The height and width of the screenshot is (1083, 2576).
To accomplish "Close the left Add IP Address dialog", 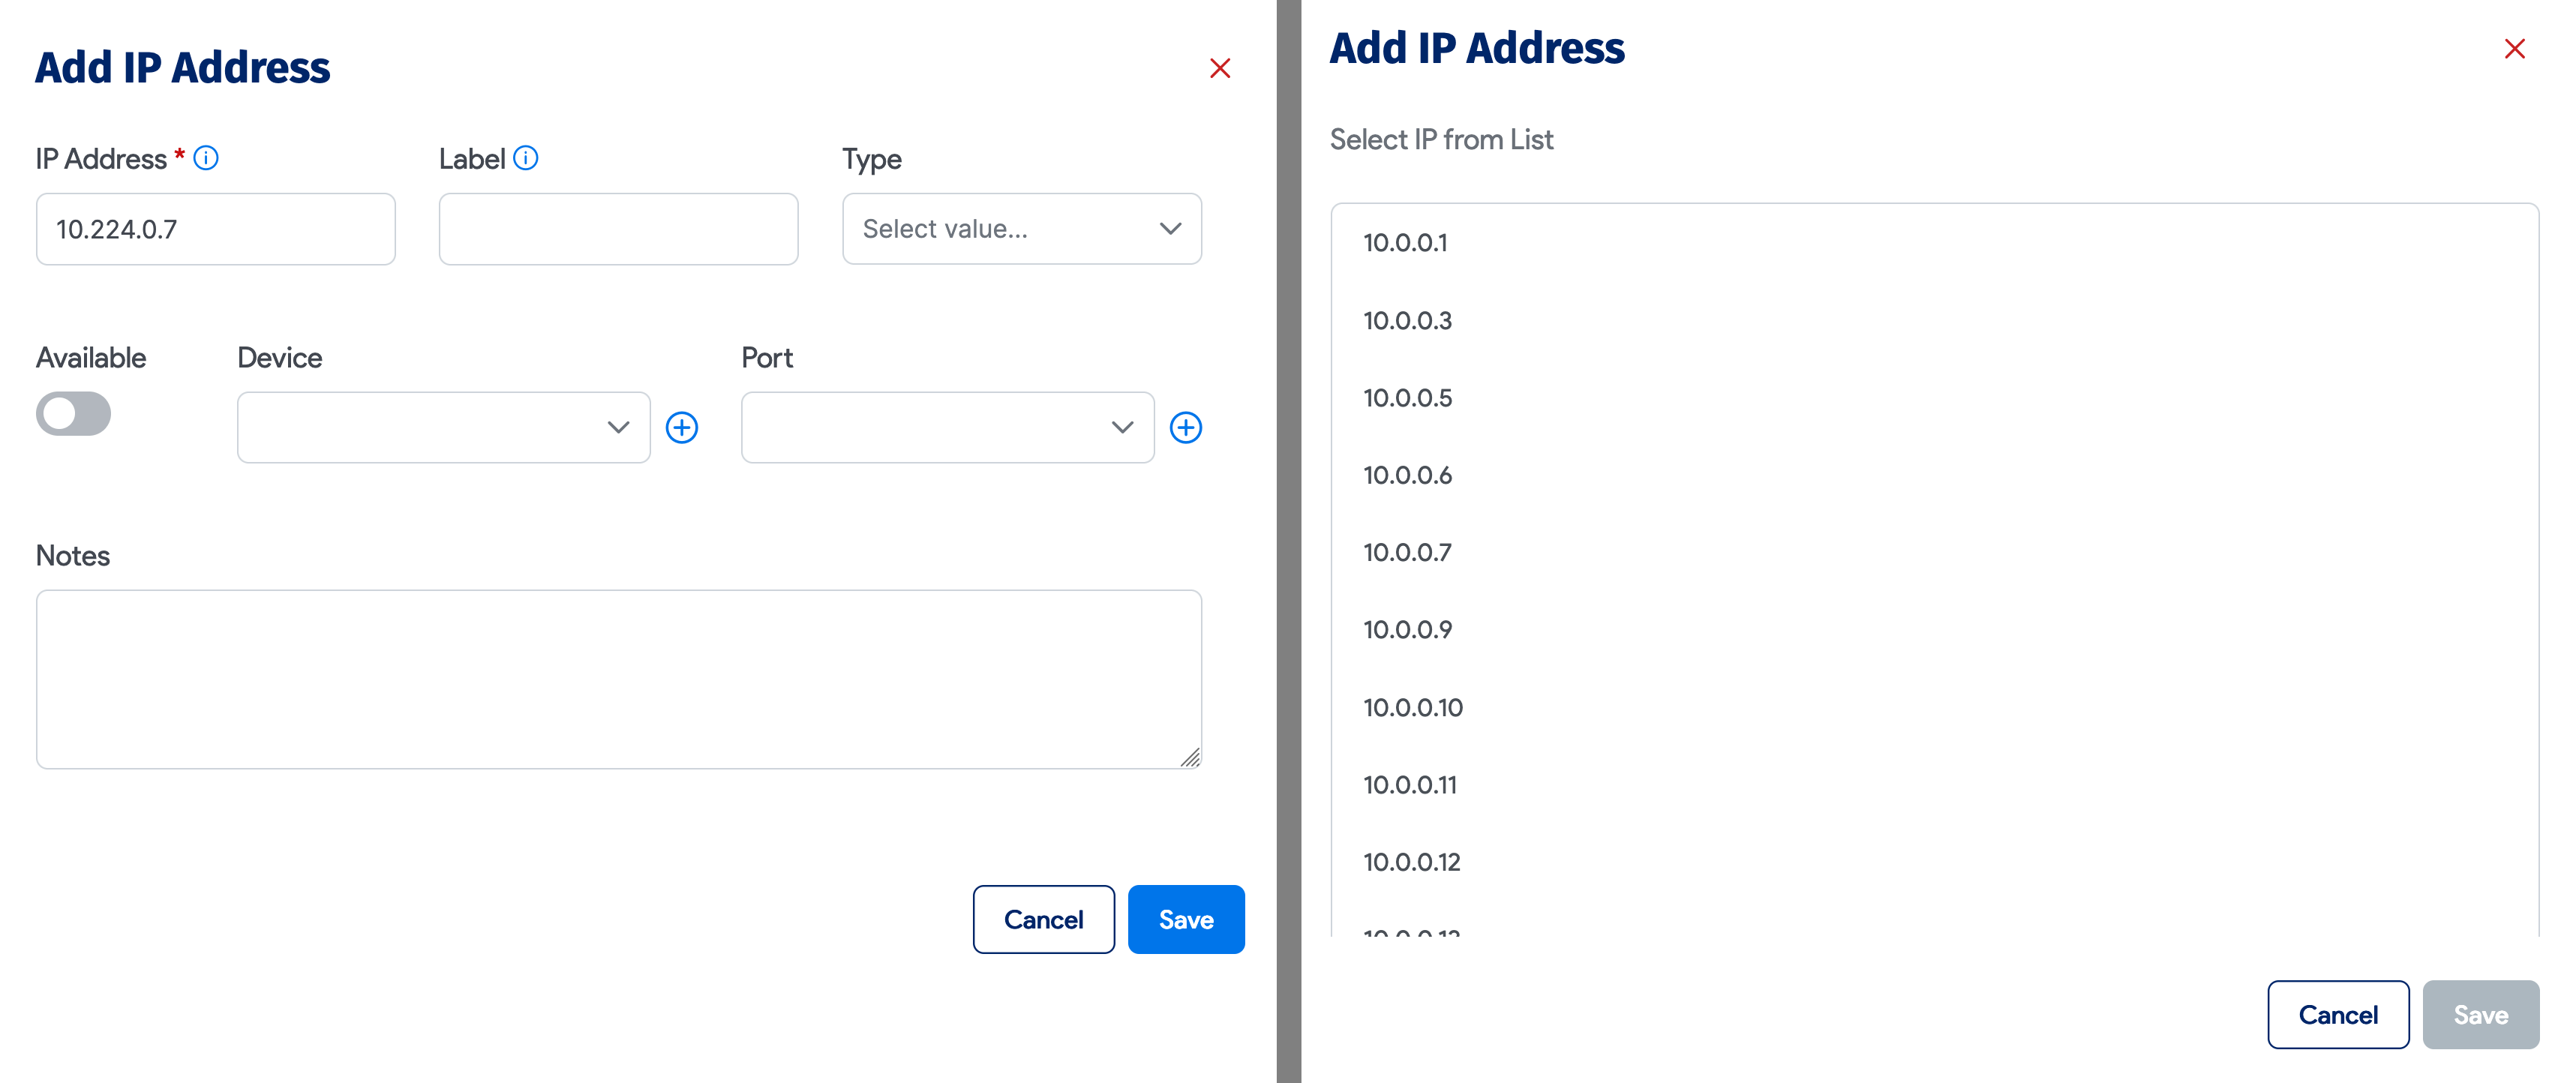I will (x=1221, y=67).
